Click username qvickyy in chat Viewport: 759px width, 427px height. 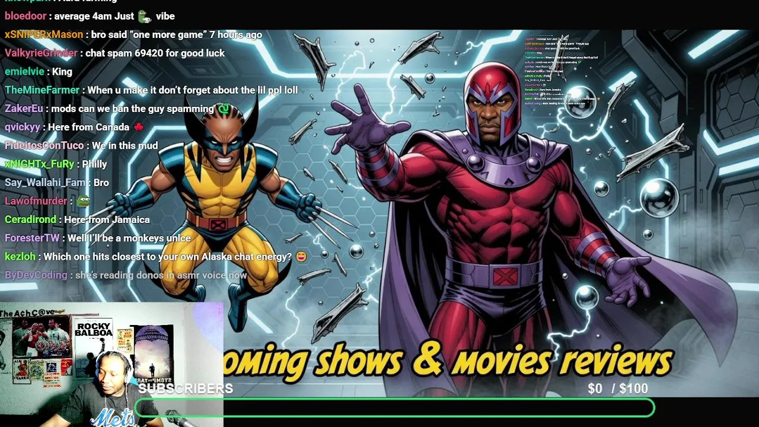pos(23,127)
